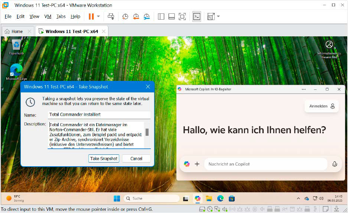Image resolution: width=348 pixels, height=213 pixels.
Task: Expand the hidden tray icons chevron
Action: tap(298, 199)
